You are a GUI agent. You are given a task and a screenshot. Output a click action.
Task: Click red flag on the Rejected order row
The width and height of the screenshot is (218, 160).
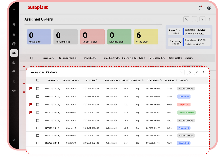(x=30, y=104)
